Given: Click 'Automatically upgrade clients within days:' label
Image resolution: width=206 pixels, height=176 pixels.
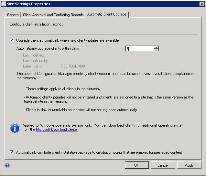Looking at the screenshot, I should point(48,48).
